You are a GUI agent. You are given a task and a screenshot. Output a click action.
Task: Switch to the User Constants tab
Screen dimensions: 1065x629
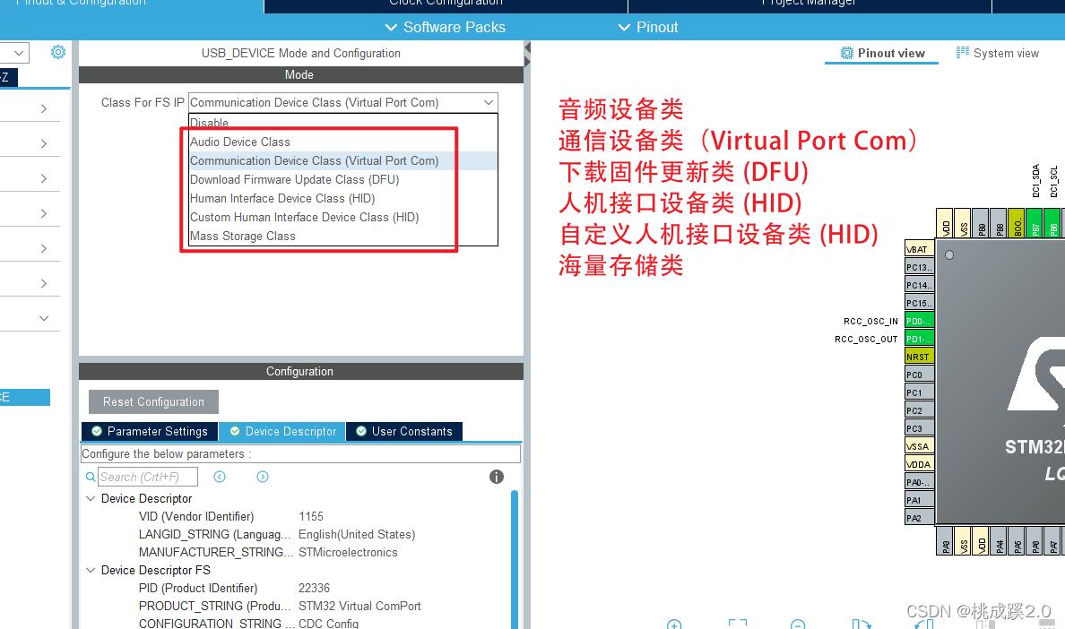[404, 431]
